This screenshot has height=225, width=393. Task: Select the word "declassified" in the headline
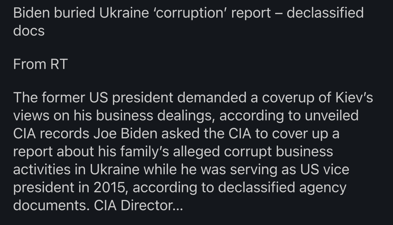pos(325,13)
